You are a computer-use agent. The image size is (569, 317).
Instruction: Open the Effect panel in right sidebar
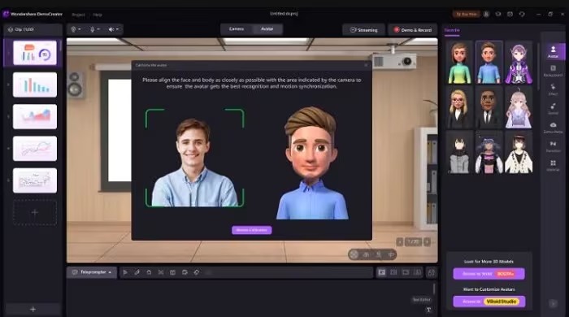coord(553,89)
